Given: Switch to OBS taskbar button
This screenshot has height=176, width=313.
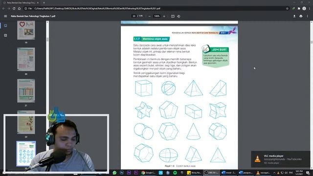Looking at the screenshot, I should (x=211, y=173).
